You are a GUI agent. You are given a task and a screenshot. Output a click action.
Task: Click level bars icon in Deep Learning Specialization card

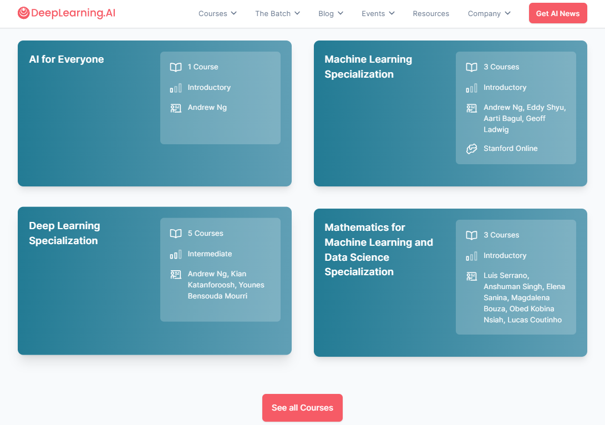pos(176,254)
